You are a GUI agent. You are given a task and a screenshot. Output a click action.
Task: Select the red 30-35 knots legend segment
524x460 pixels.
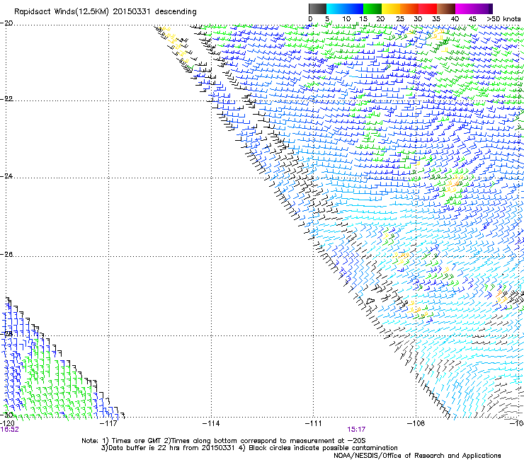point(428,8)
